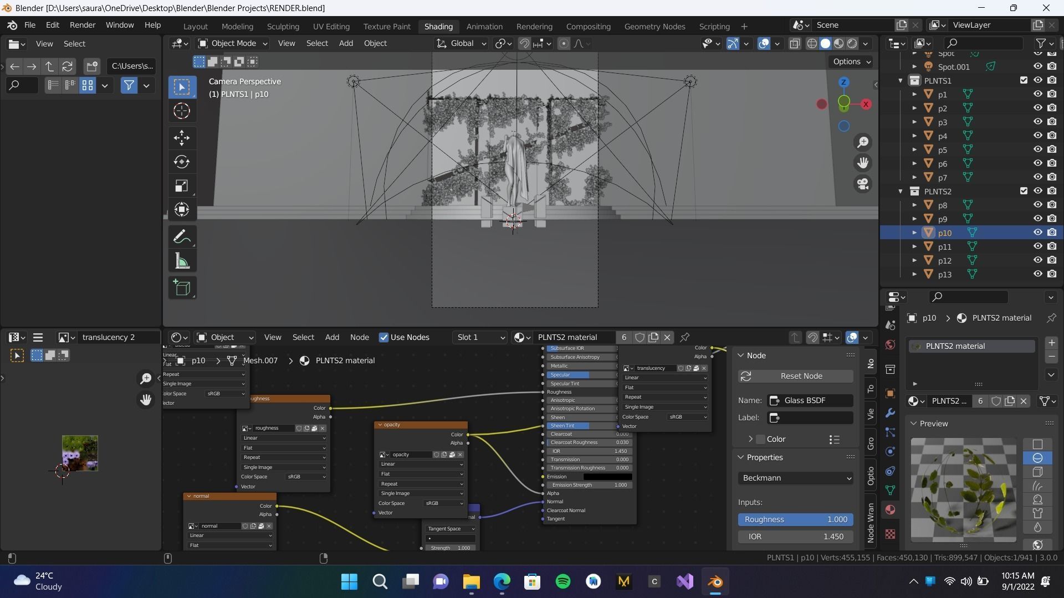
Task: Select the Rotate tool icon
Action: point(182,162)
